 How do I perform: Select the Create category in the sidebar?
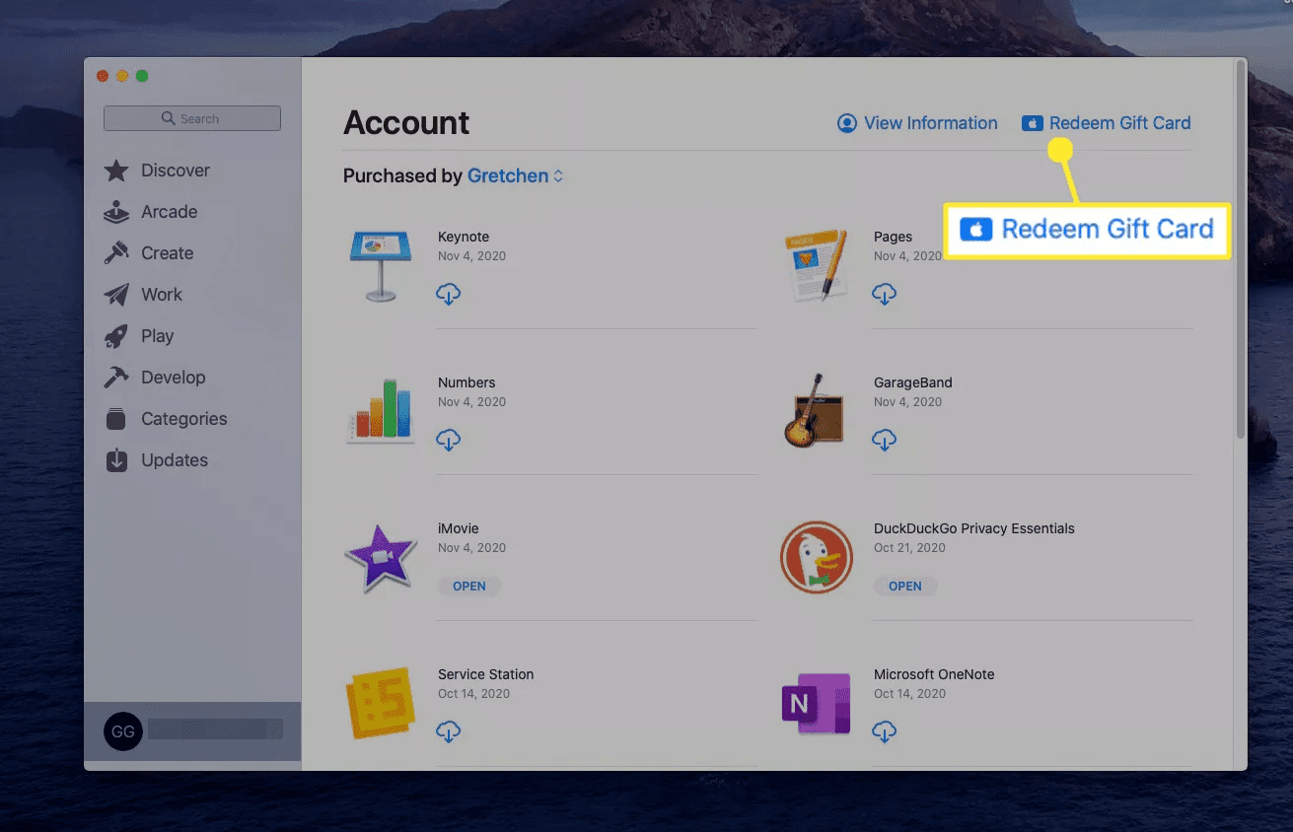168,252
